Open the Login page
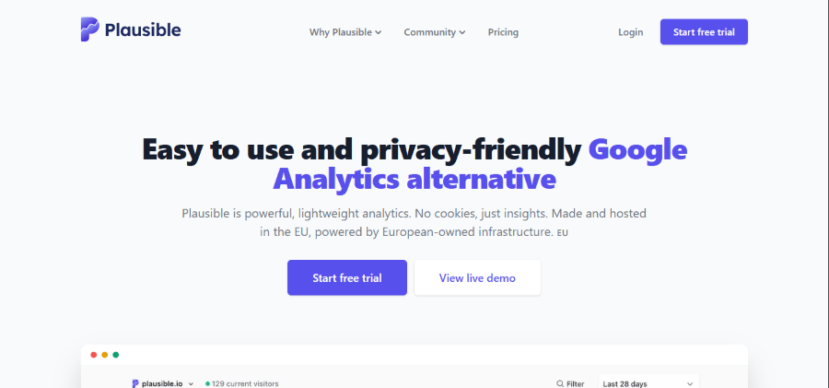 point(631,32)
